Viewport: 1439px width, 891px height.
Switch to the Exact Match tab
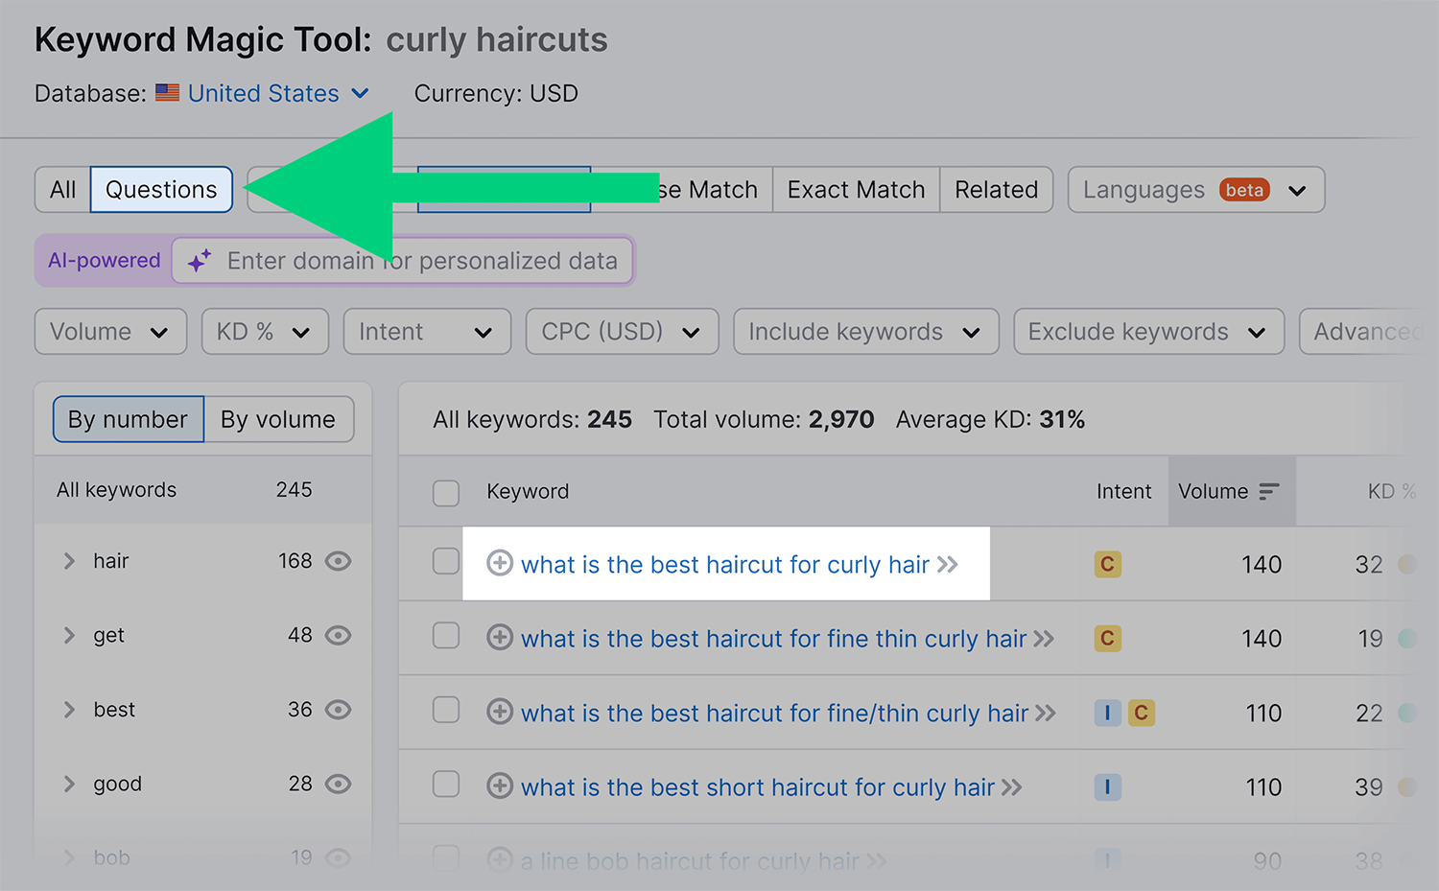(856, 190)
